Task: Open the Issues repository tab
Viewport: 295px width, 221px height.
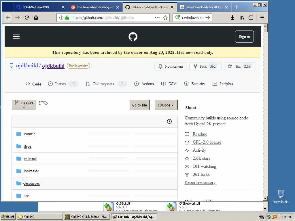Action: 60,84
